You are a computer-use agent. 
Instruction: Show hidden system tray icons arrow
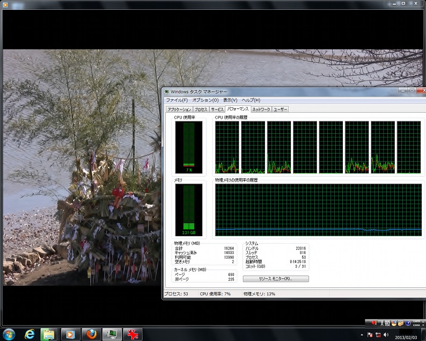pyautogui.click(x=362, y=335)
